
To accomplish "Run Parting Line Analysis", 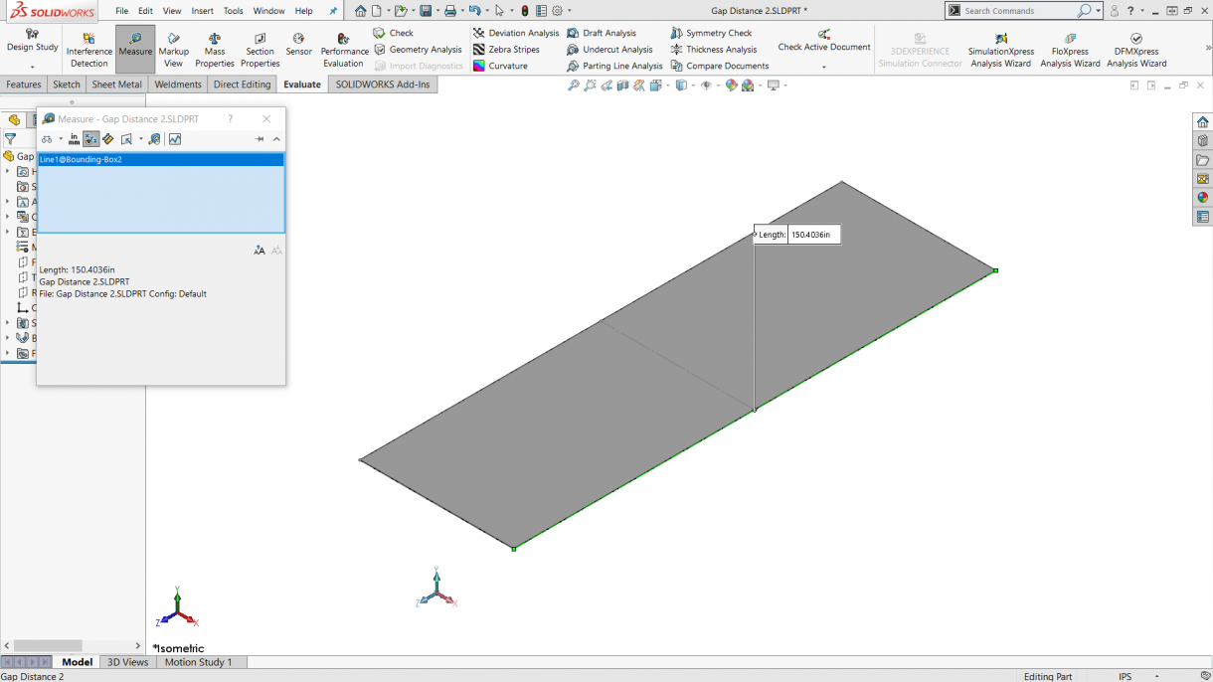I will click(x=614, y=66).
